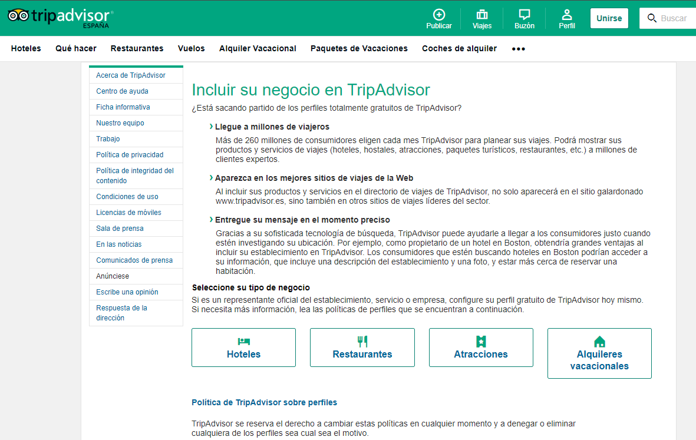Image resolution: width=696 pixels, height=440 pixels.
Task: Open the Viajes suitcase icon
Action: point(482,15)
